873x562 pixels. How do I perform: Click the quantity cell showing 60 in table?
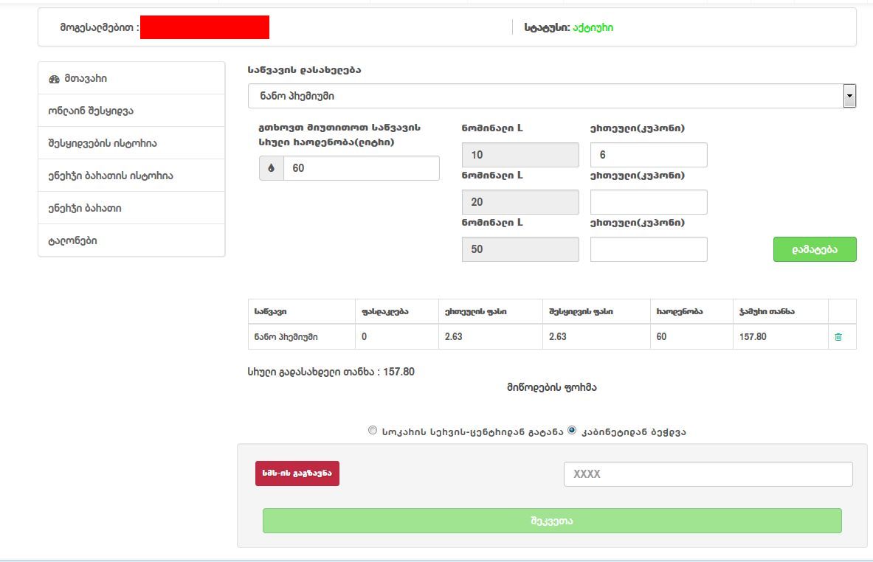pos(691,336)
